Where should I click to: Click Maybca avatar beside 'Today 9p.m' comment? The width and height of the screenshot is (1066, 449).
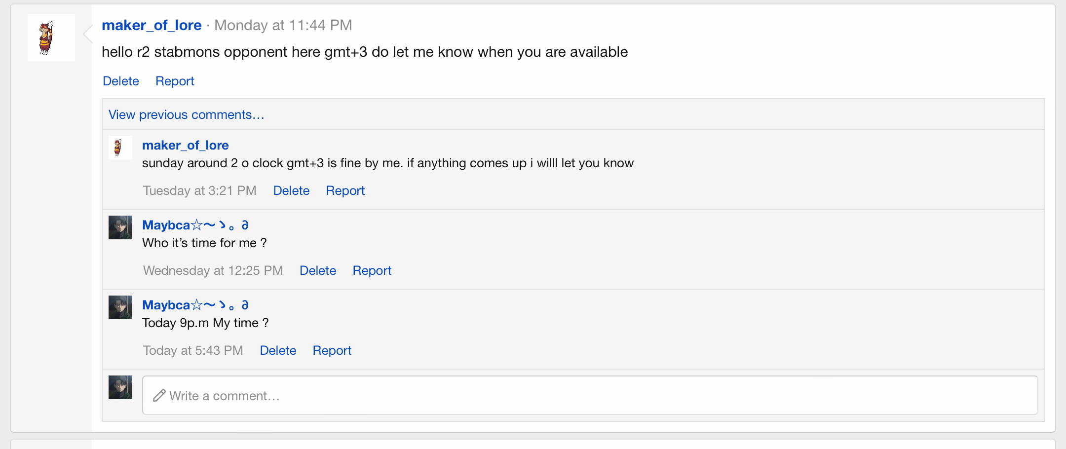click(120, 307)
